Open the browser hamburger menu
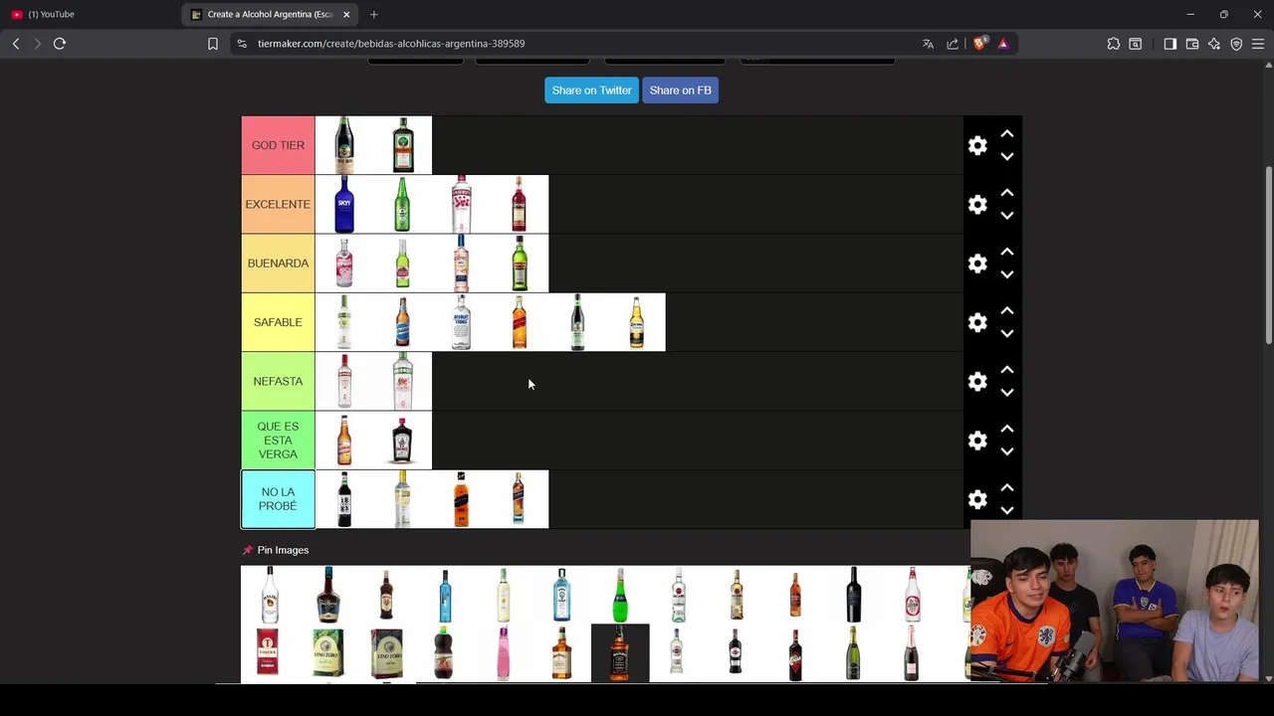Image resolution: width=1274 pixels, height=716 pixels. point(1258,44)
